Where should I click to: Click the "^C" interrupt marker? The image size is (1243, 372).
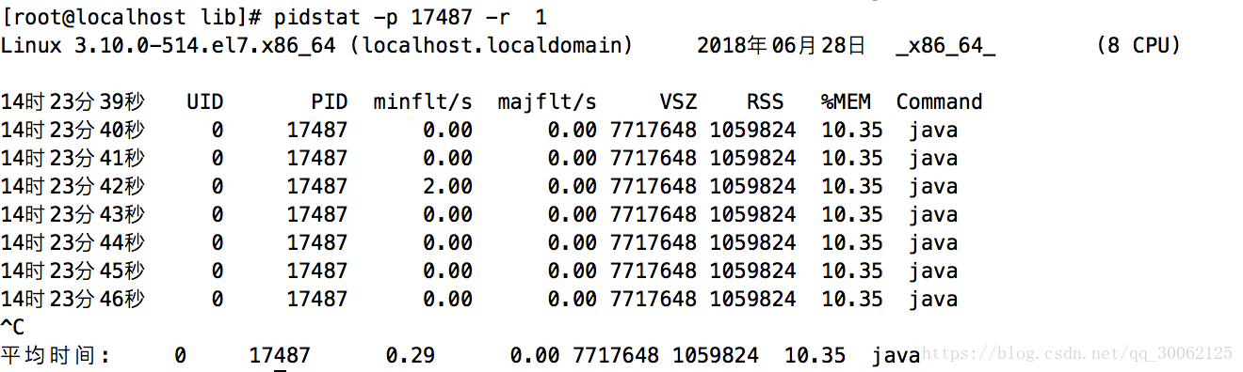click(14, 327)
